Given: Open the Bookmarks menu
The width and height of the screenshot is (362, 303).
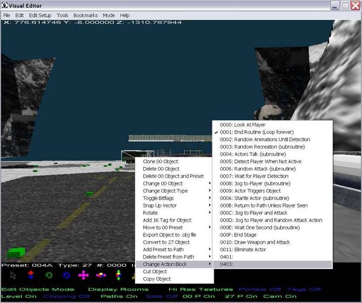Looking at the screenshot, I should [86, 15].
